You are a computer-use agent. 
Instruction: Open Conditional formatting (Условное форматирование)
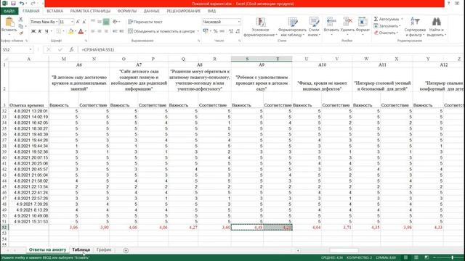(x=260, y=27)
